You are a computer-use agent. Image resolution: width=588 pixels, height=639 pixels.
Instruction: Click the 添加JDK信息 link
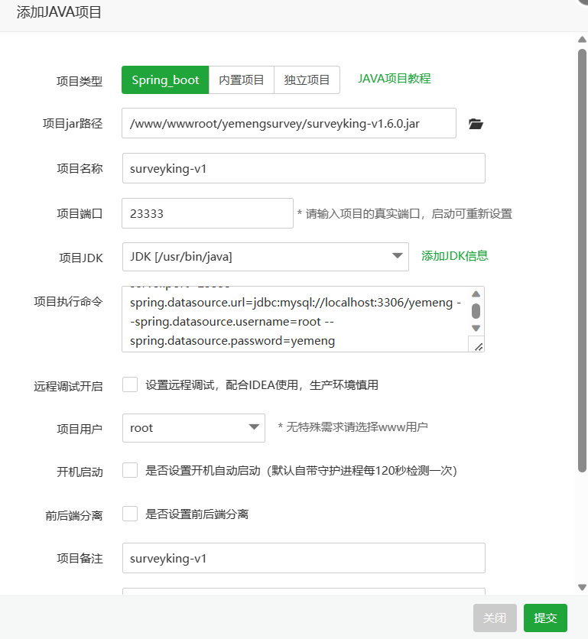pos(454,256)
